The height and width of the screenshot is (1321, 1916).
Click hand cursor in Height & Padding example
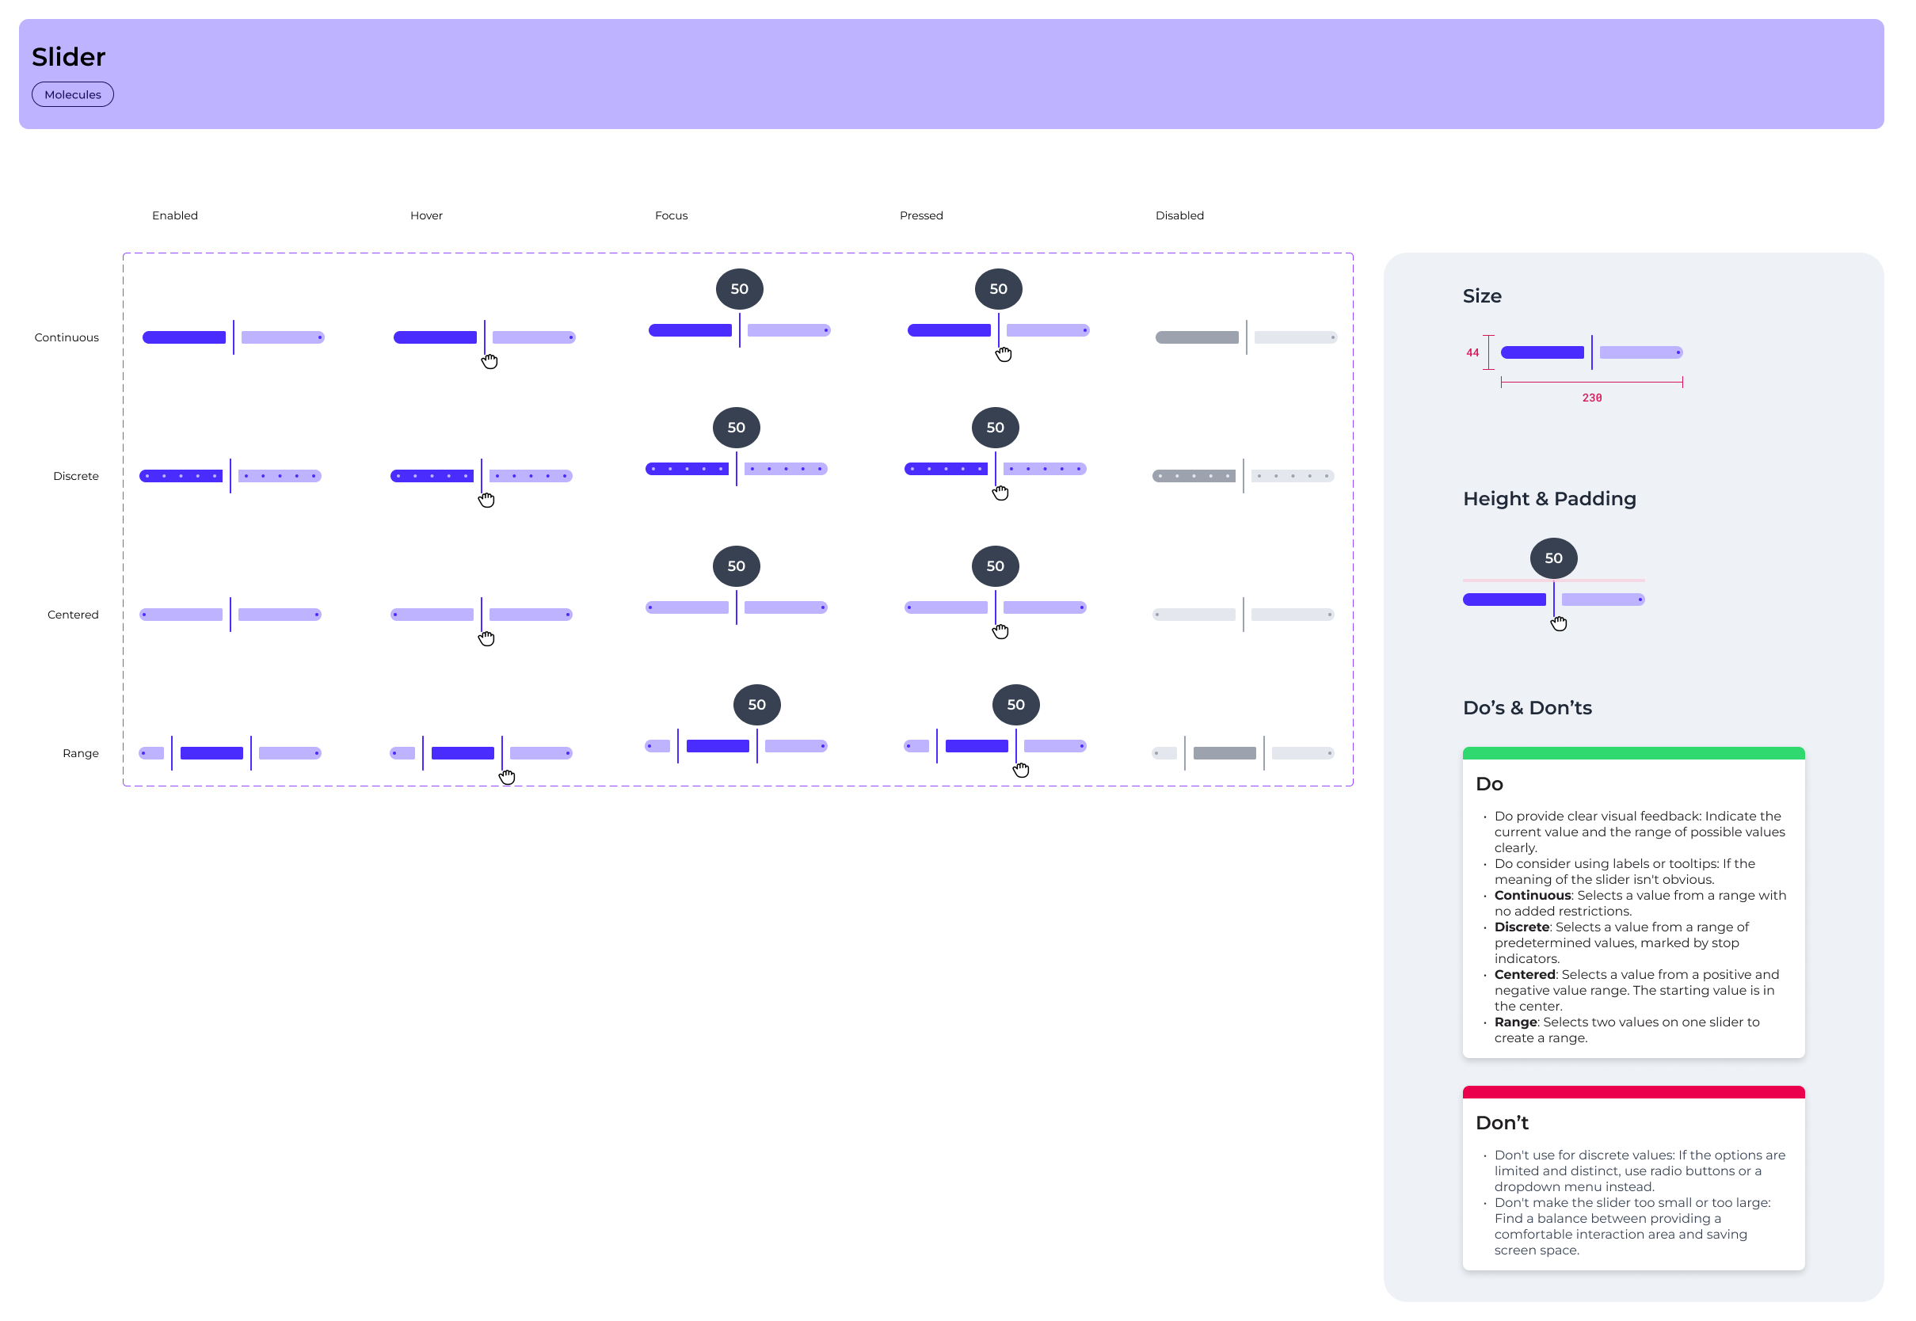(x=1560, y=624)
